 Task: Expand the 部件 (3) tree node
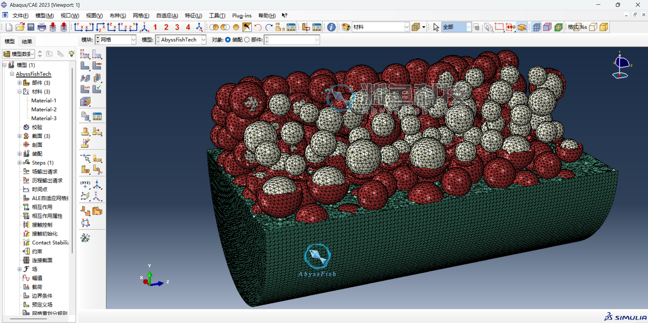[x=20, y=83]
